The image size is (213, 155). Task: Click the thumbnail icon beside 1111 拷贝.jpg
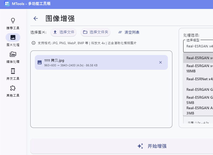pos(40,62)
